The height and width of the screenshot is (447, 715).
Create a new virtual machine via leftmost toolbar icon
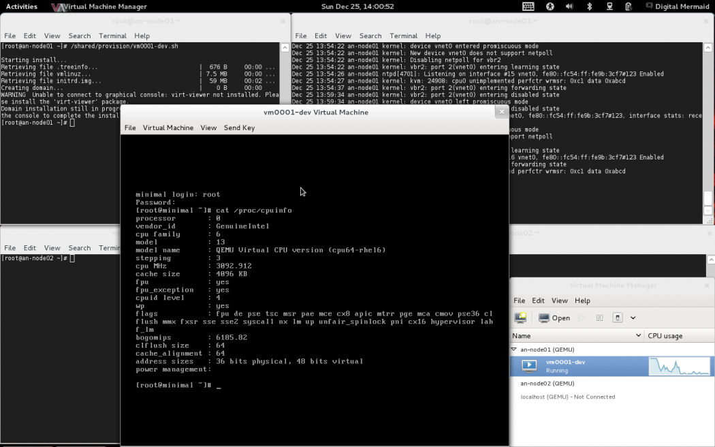pos(520,318)
